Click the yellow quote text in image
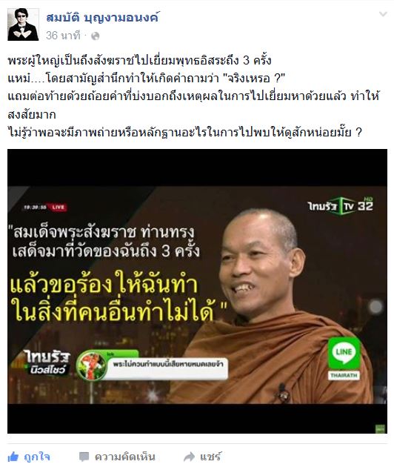Screen dimensions: 394x467 pos(118,297)
